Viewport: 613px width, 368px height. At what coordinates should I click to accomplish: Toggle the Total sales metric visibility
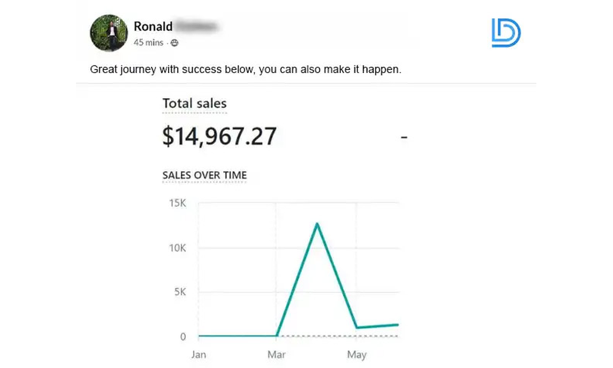pyautogui.click(x=194, y=103)
